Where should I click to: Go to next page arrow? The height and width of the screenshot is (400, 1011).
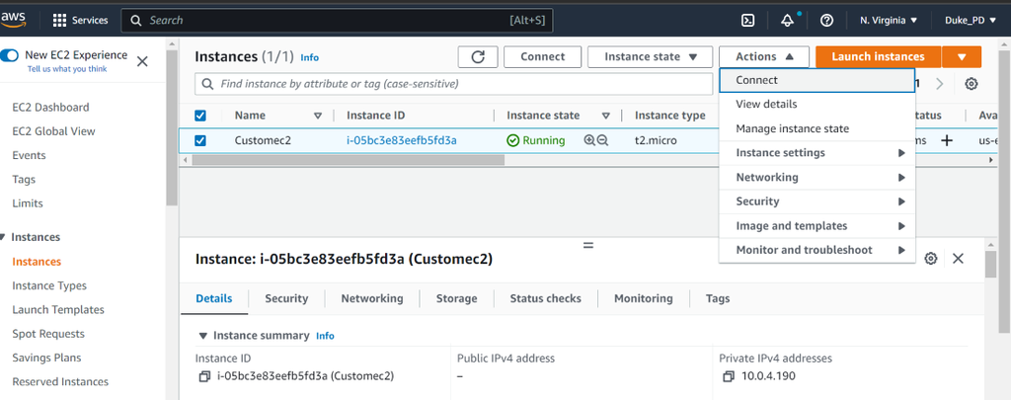pyautogui.click(x=940, y=84)
